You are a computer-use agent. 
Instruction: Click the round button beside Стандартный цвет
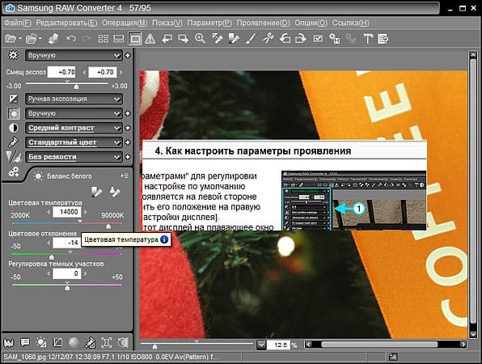click(128, 142)
